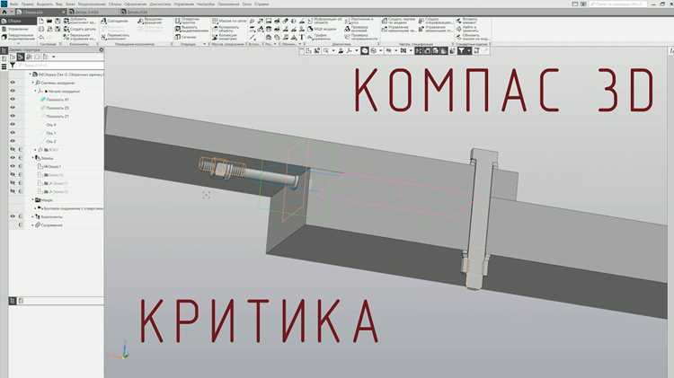Toggle visibility eye for Системы координат
Screen dimensions: 674x378
pos(13,83)
